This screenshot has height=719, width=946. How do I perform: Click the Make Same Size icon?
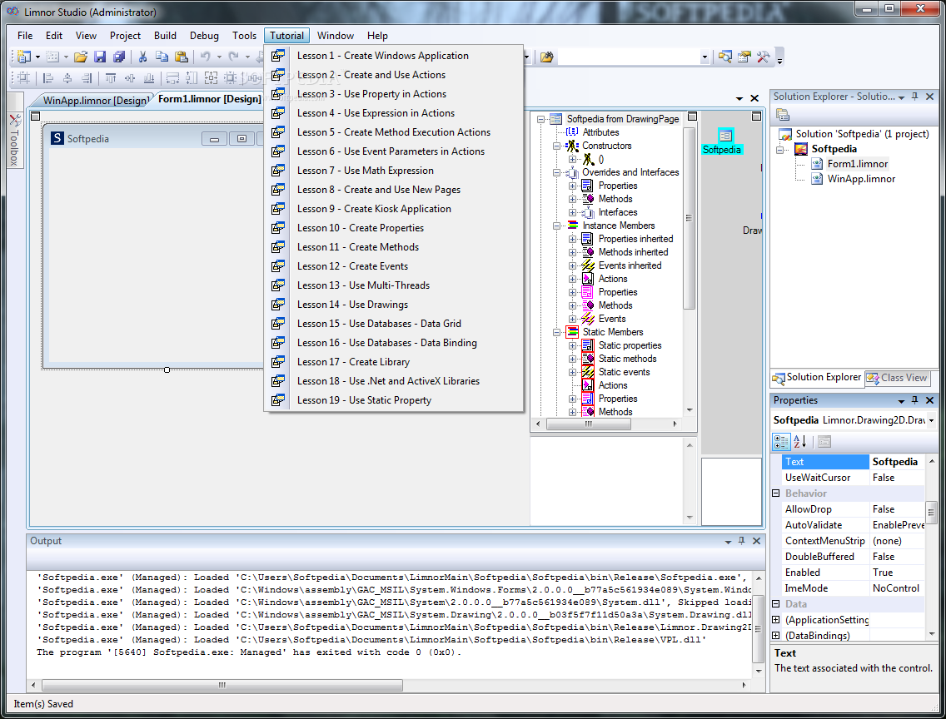click(212, 77)
